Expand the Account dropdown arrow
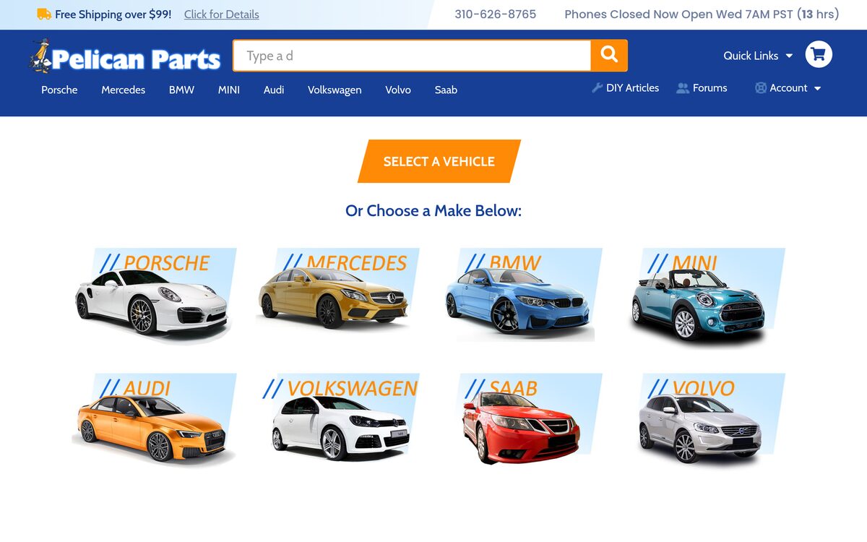The image size is (867, 542). tap(818, 88)
